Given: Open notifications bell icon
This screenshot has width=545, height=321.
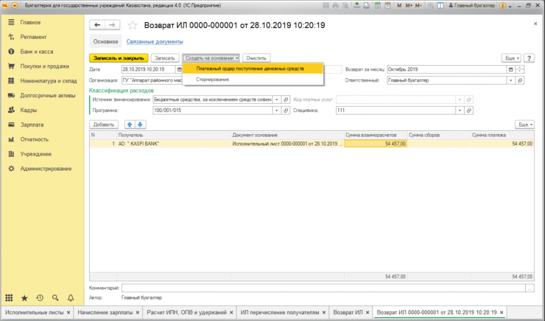Looking at the screenshot, I should (x=70, y=298).
